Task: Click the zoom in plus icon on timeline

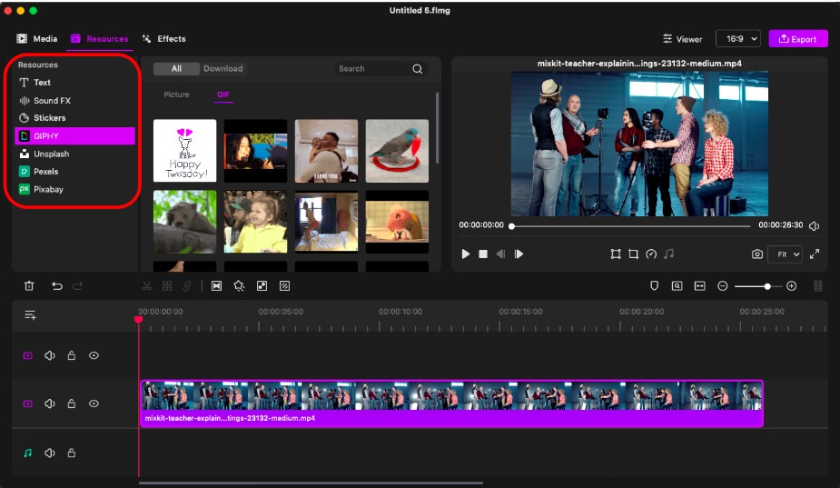Action: (791, 286)
